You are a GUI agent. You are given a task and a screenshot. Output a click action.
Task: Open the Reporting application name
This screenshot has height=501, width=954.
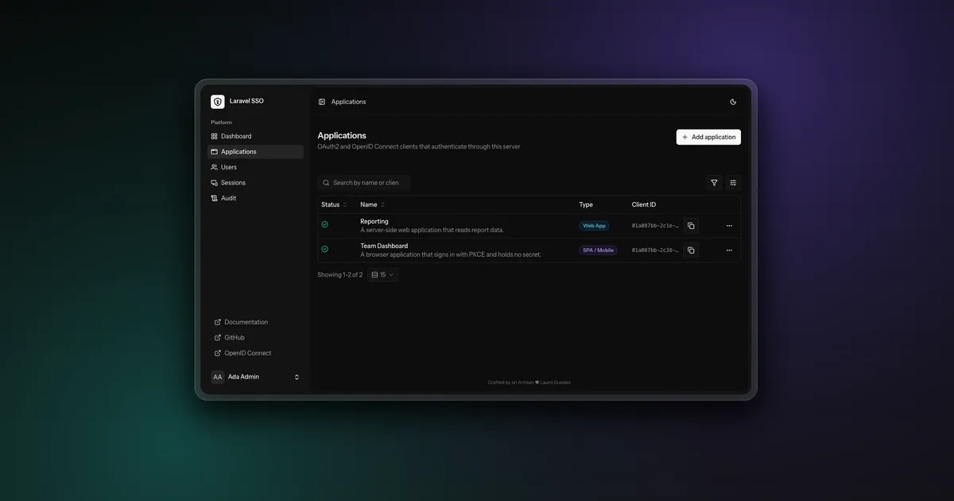tap(374, 222)
